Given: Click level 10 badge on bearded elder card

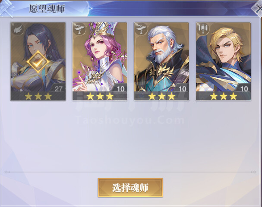Looking at the screenshot, I should (x=182, y=89).
